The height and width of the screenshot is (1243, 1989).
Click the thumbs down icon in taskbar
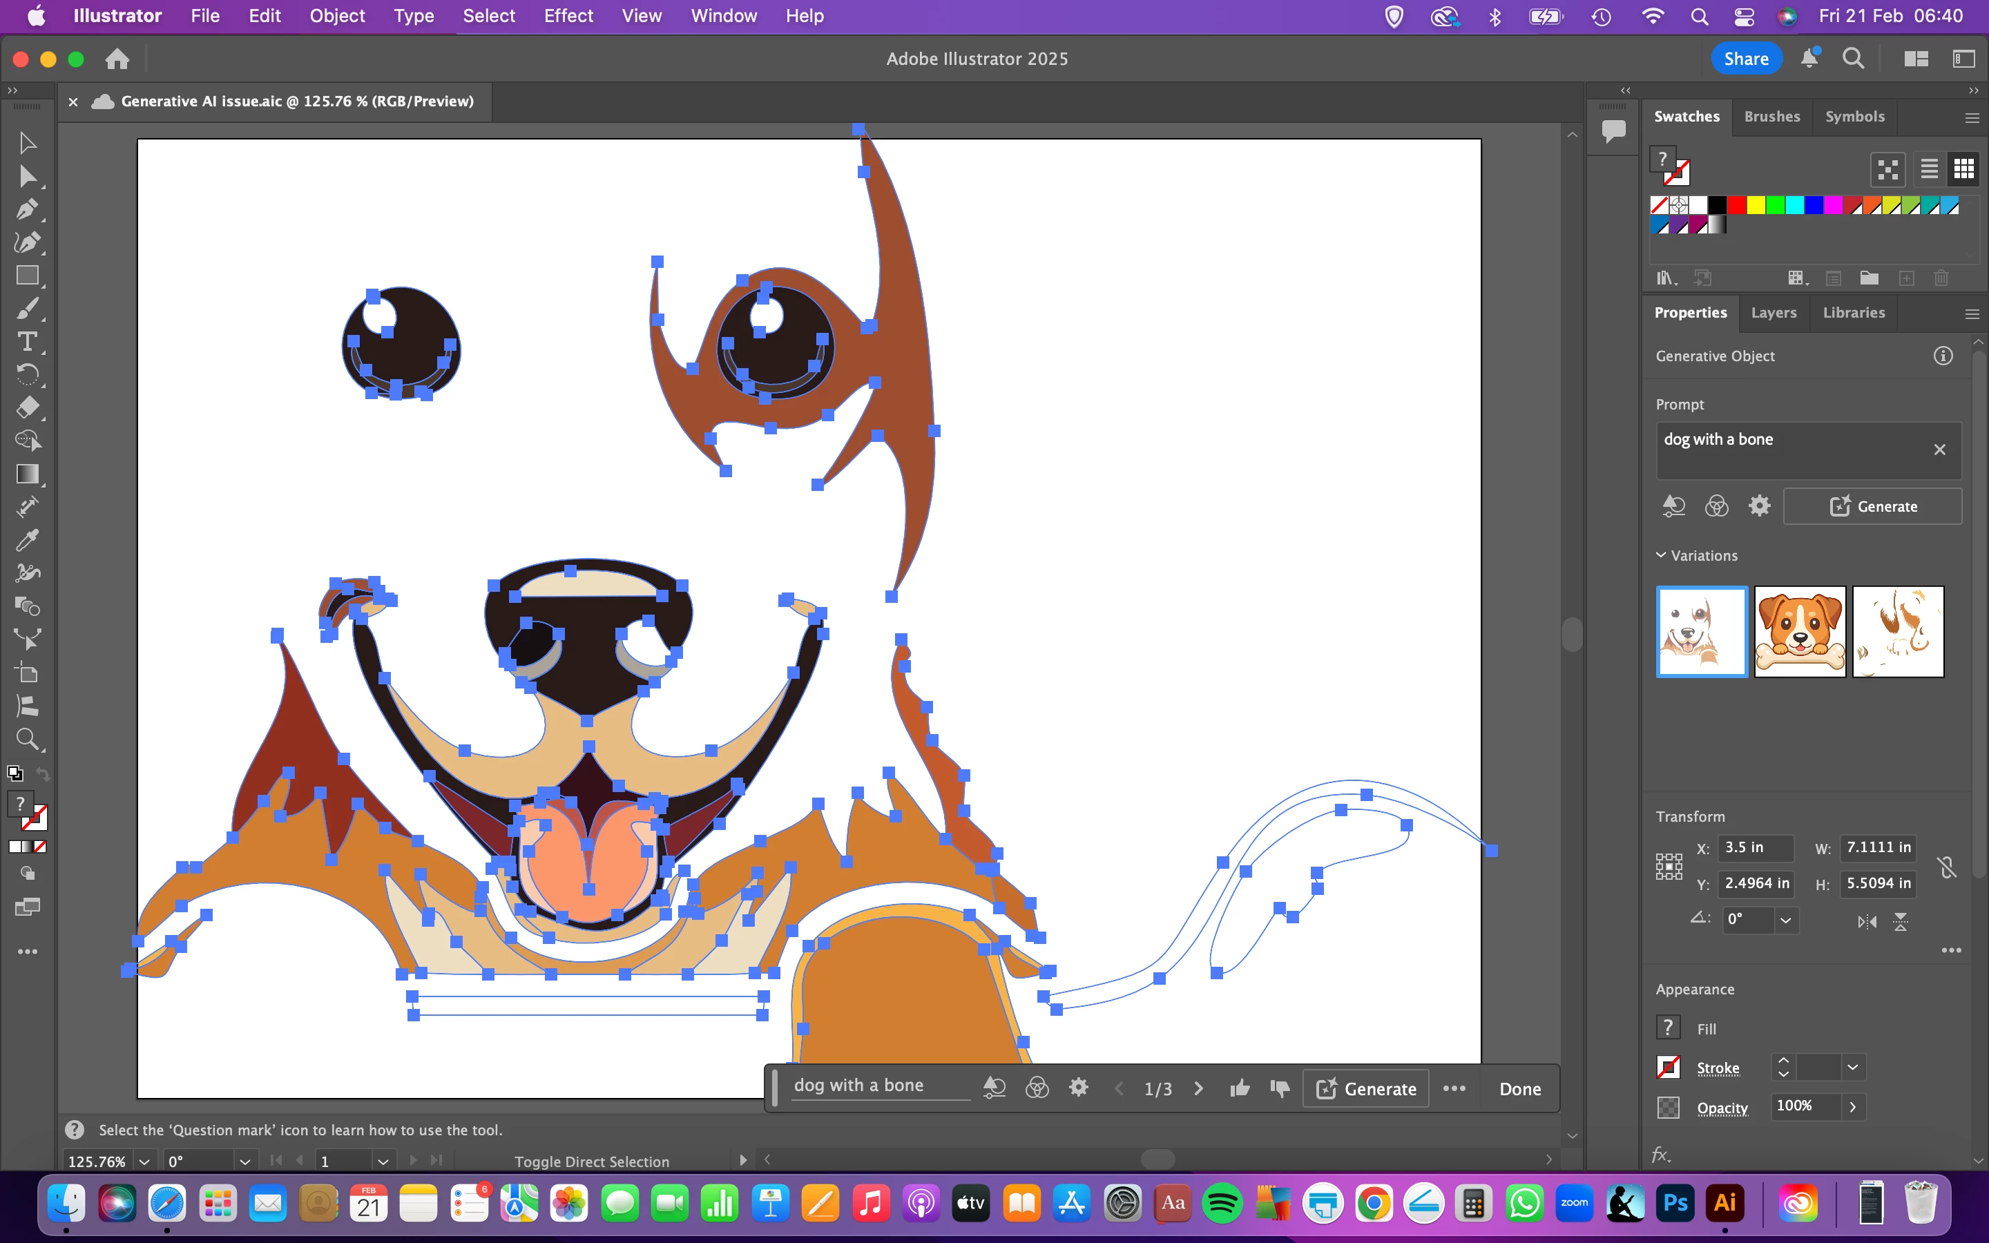(1280, 1088)
